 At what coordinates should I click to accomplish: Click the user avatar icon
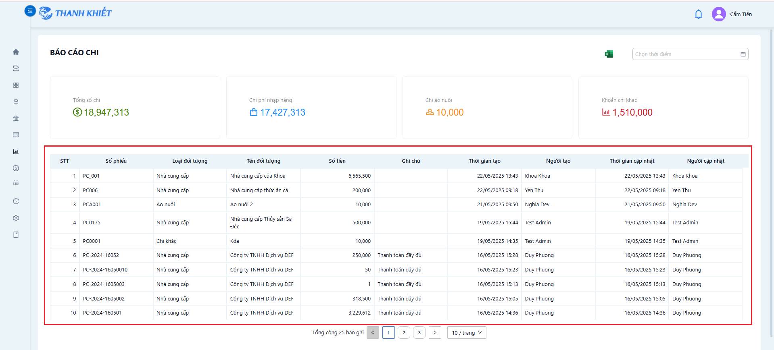tap(719, 14)
